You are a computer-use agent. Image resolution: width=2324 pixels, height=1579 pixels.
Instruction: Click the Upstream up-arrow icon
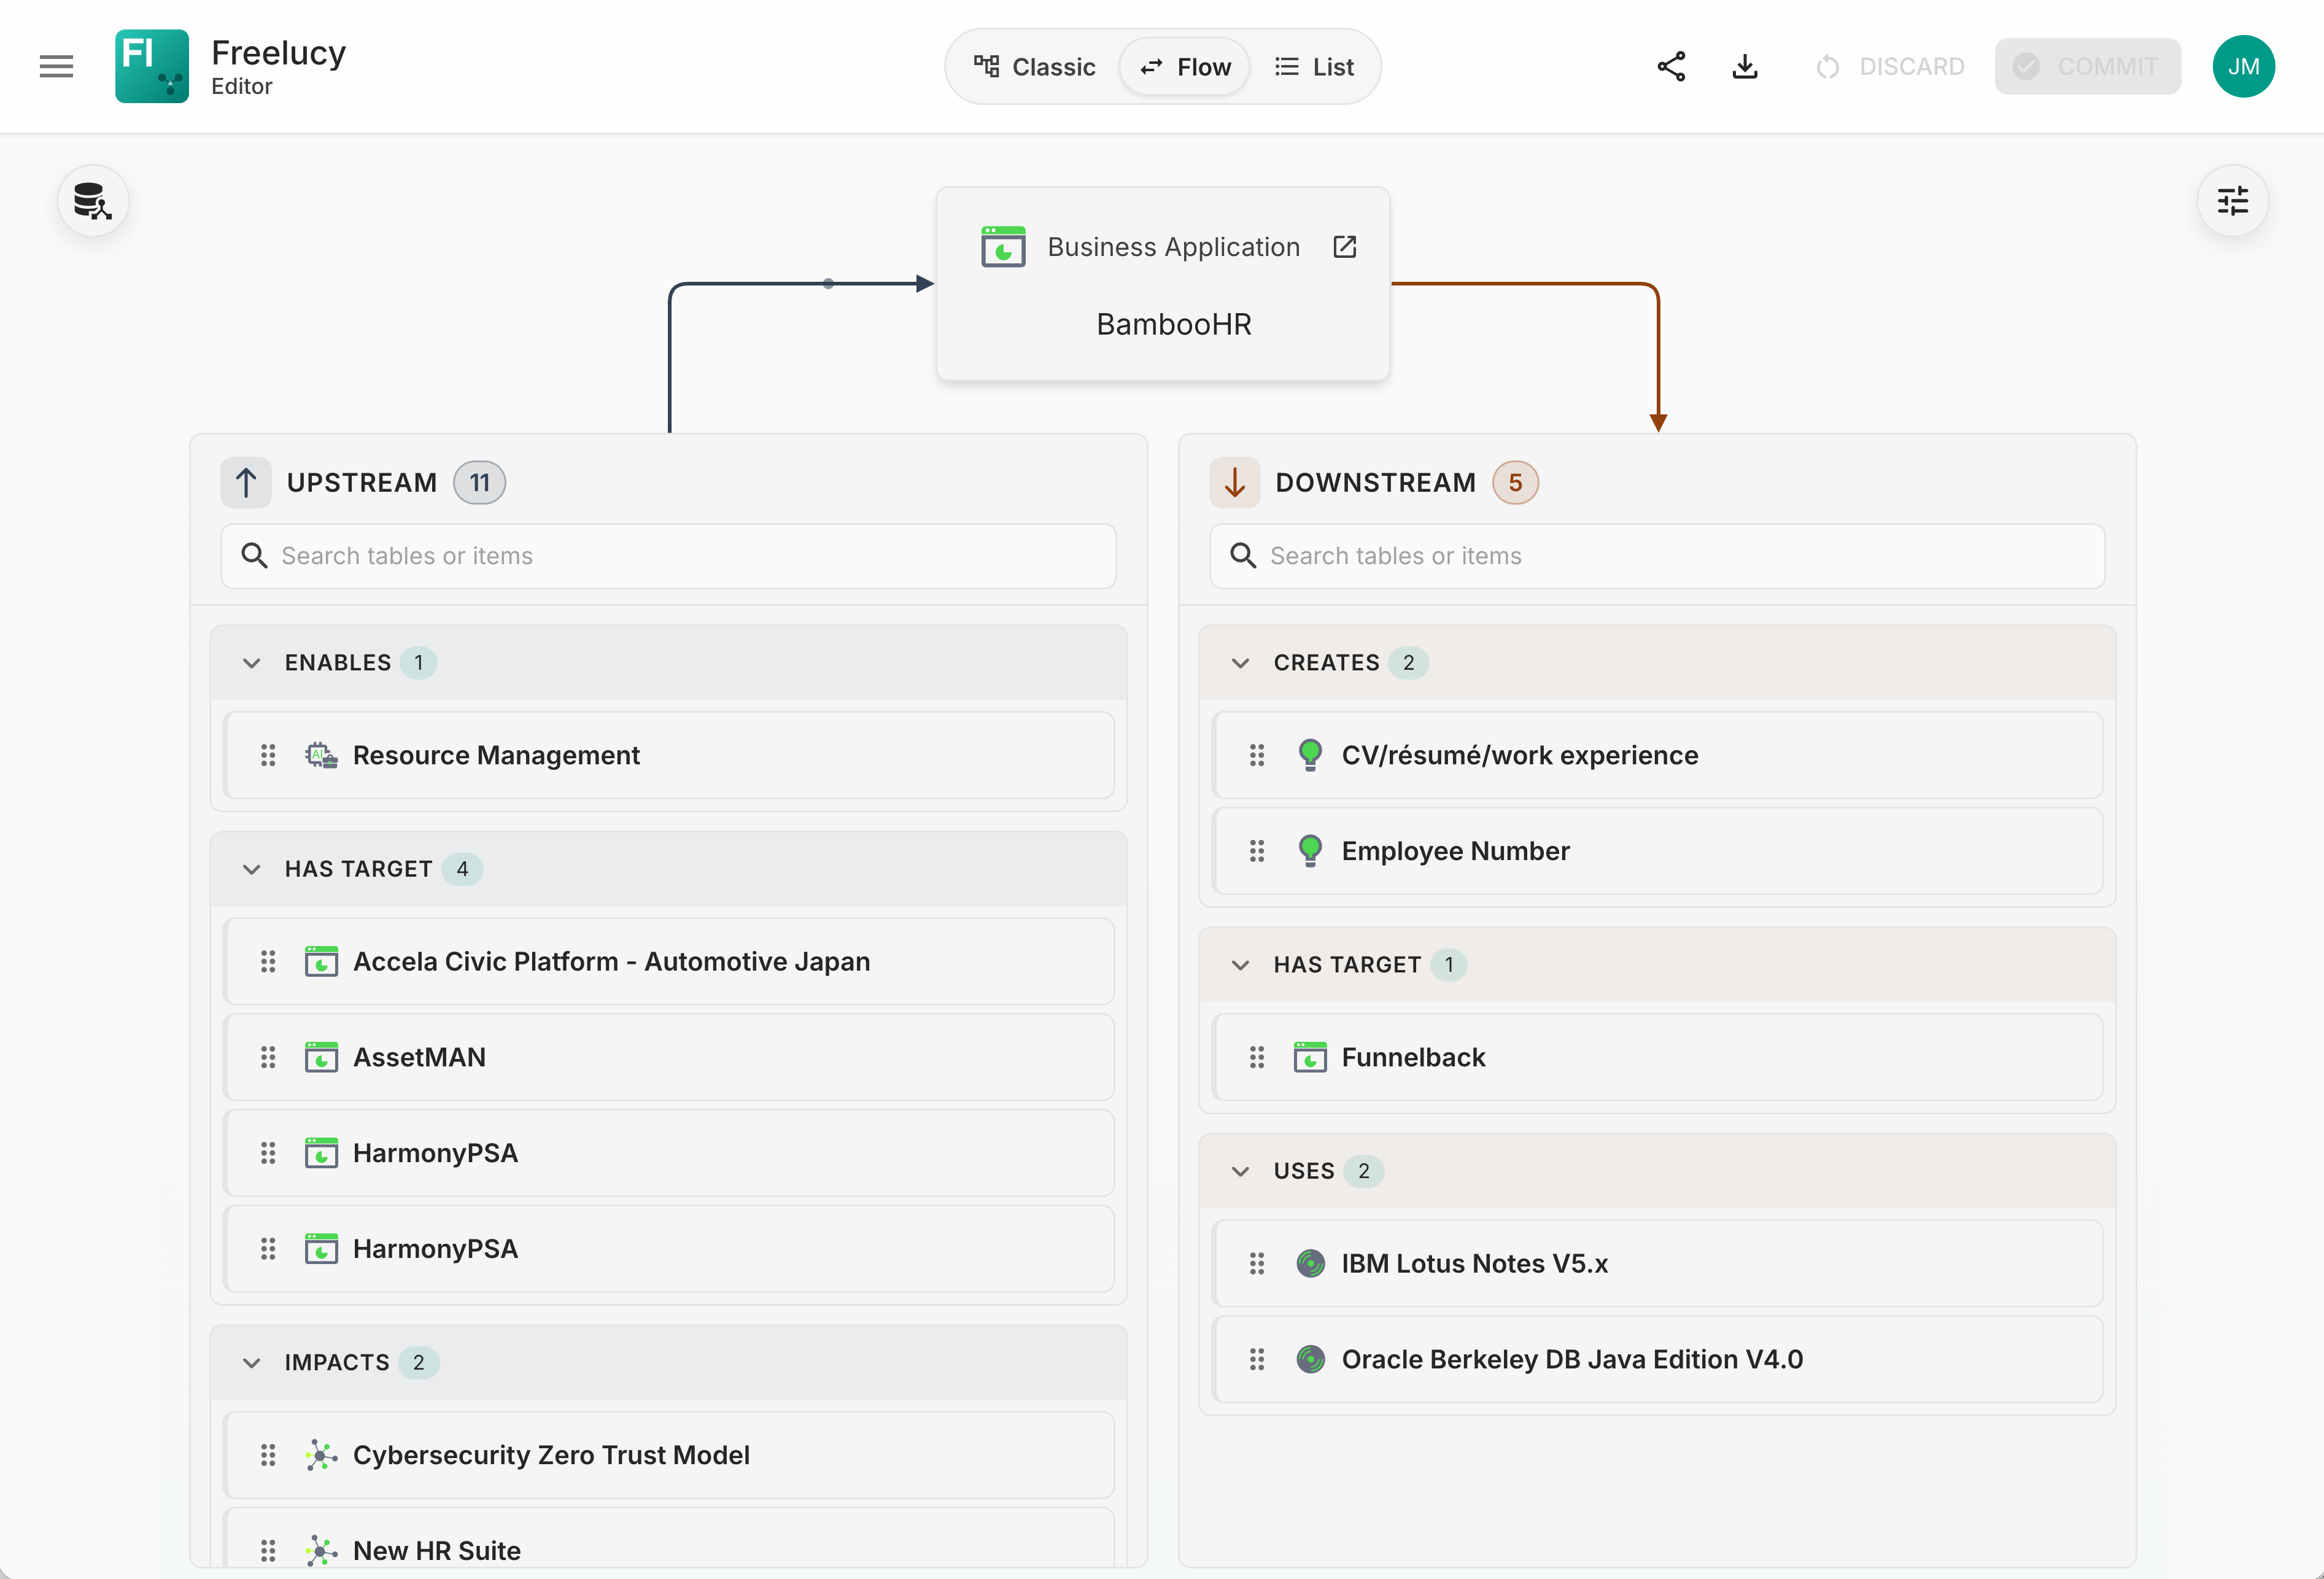(x=246, y=483)
